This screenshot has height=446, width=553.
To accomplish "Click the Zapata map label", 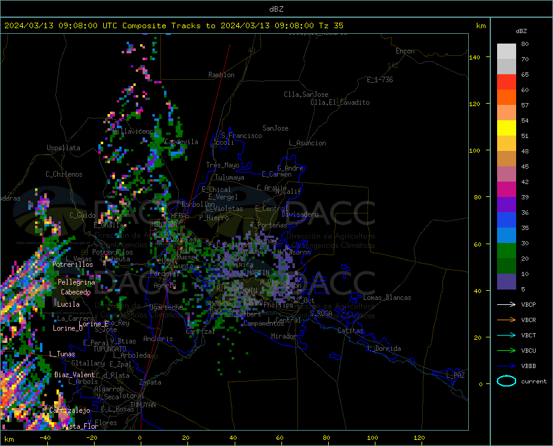I will [151, 382].
